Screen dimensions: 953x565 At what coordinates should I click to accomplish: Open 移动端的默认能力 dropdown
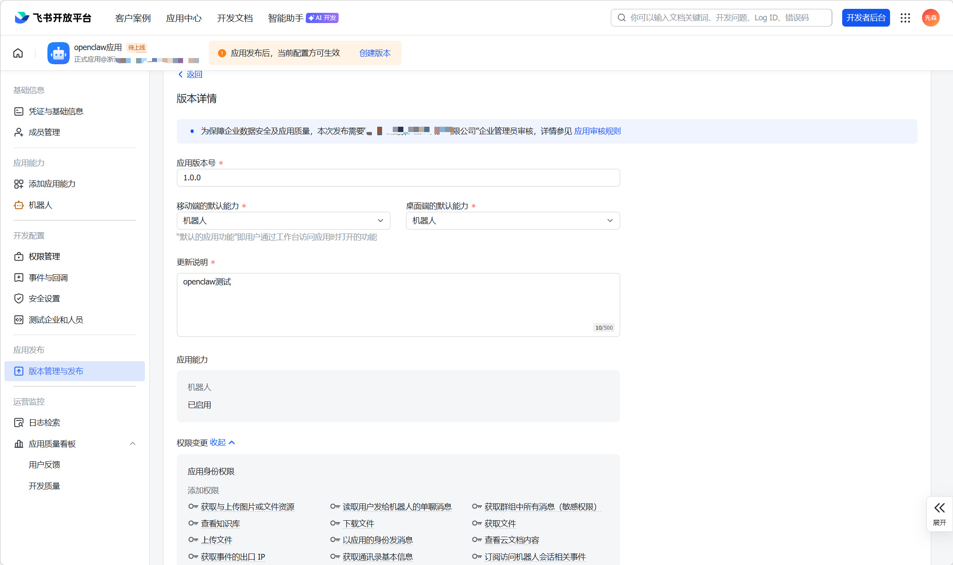[283, 221]
